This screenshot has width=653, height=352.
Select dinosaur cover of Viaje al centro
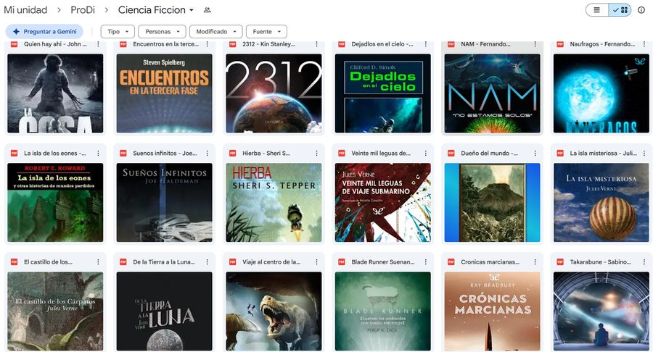coord(274,311)
